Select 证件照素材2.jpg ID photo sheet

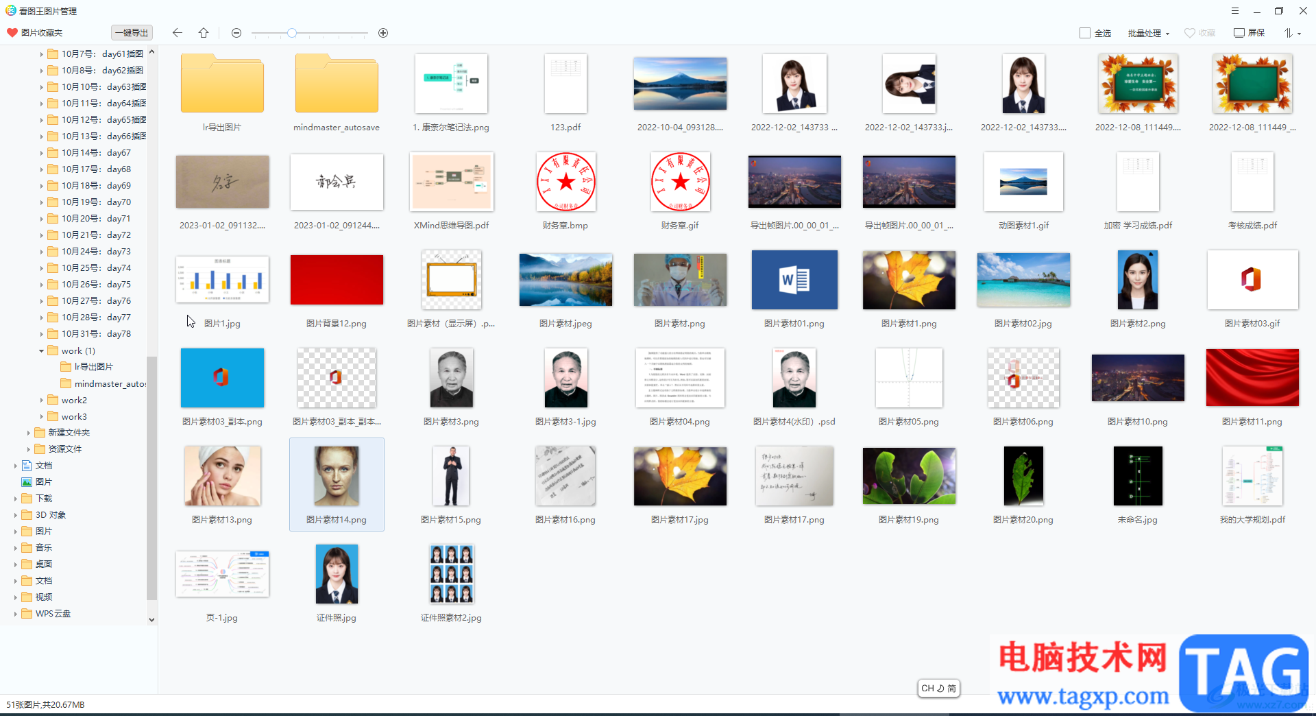click(451, 574)
